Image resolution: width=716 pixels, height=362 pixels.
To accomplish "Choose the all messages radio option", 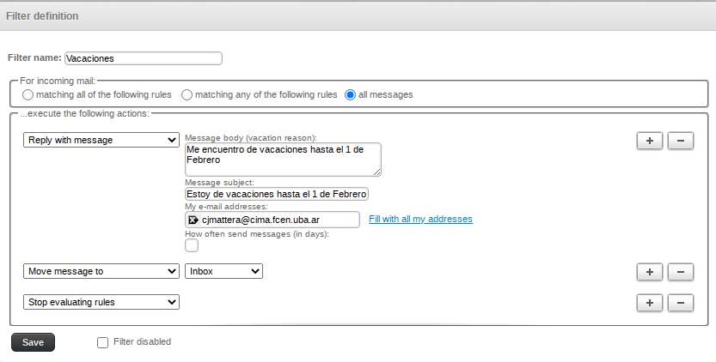I will [351, 94].
